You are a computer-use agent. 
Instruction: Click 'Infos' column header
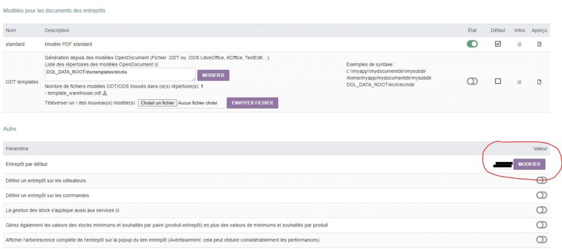[519, 31]
